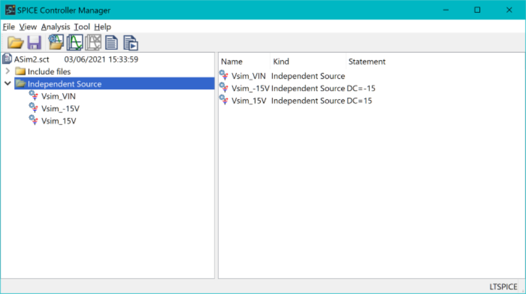The image size is (526, 294).
Task: Select Vsim_15V in the tree
Action: click(58, 121)
